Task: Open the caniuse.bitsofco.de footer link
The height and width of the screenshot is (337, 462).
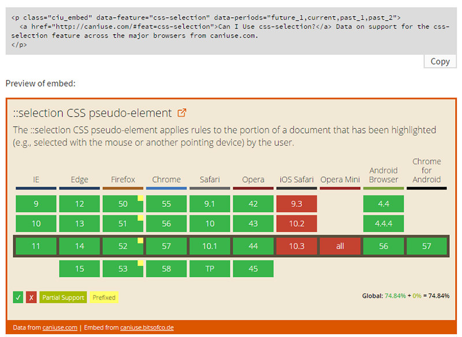Action: 147,327
